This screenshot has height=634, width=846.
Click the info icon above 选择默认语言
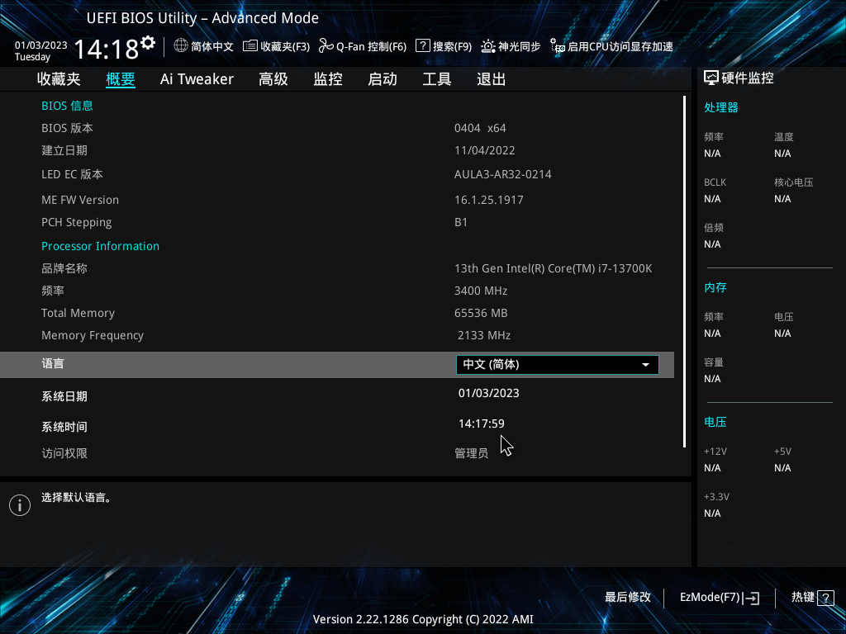[x=19, y=504]
